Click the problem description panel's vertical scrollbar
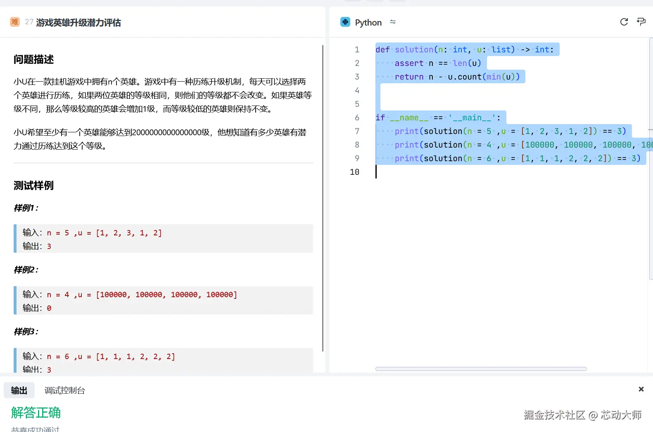The width and height of the screenshot is (653, 432). click(323, 198)
